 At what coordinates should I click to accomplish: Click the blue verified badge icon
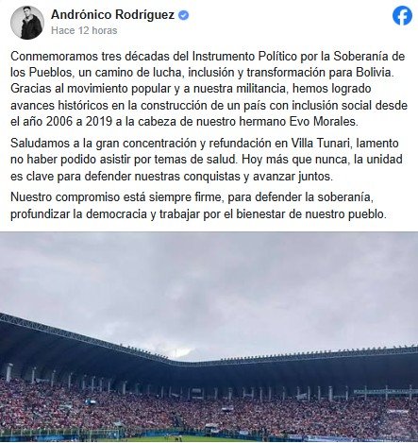[x=184, y=15]
